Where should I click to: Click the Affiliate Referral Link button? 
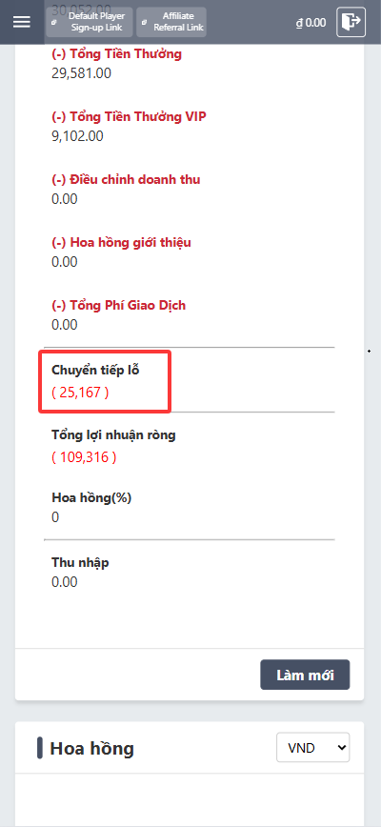(171, 22)
